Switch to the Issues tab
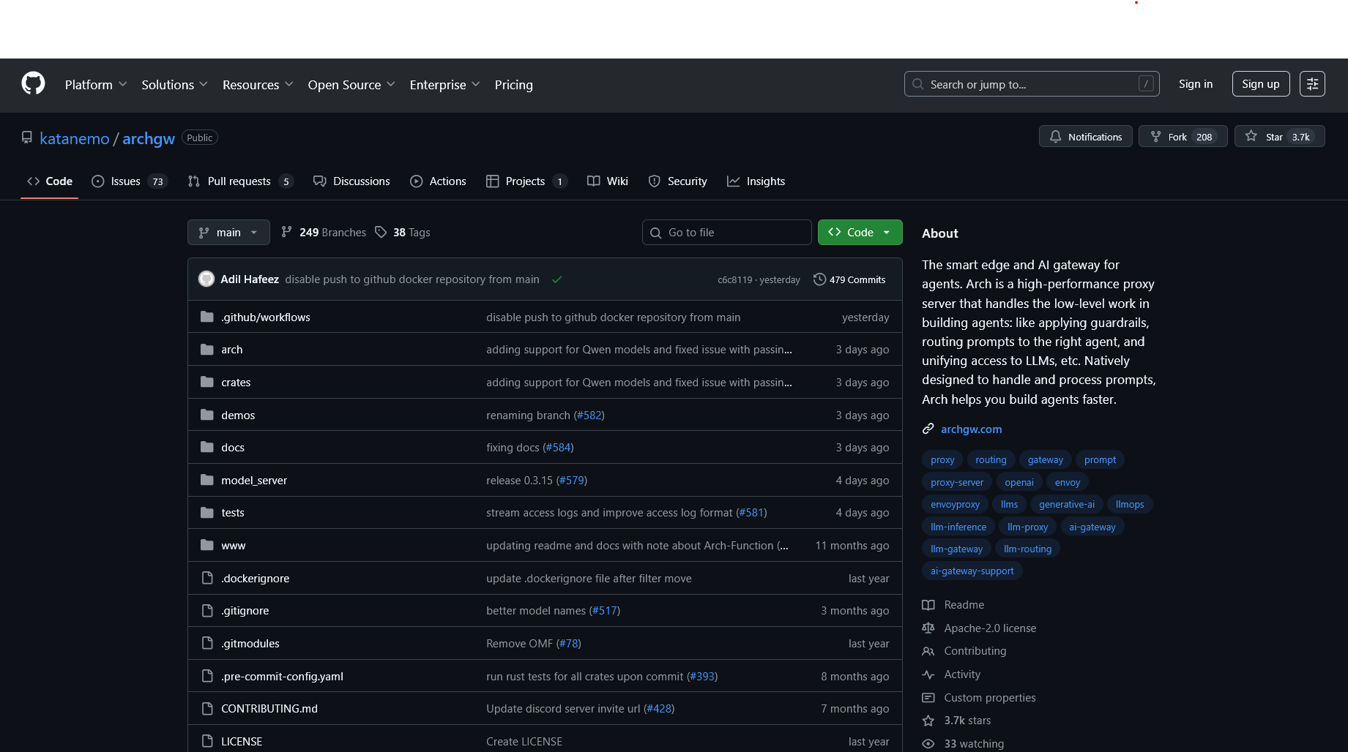This screenshot has height=752, width=1348. point(126,181)
